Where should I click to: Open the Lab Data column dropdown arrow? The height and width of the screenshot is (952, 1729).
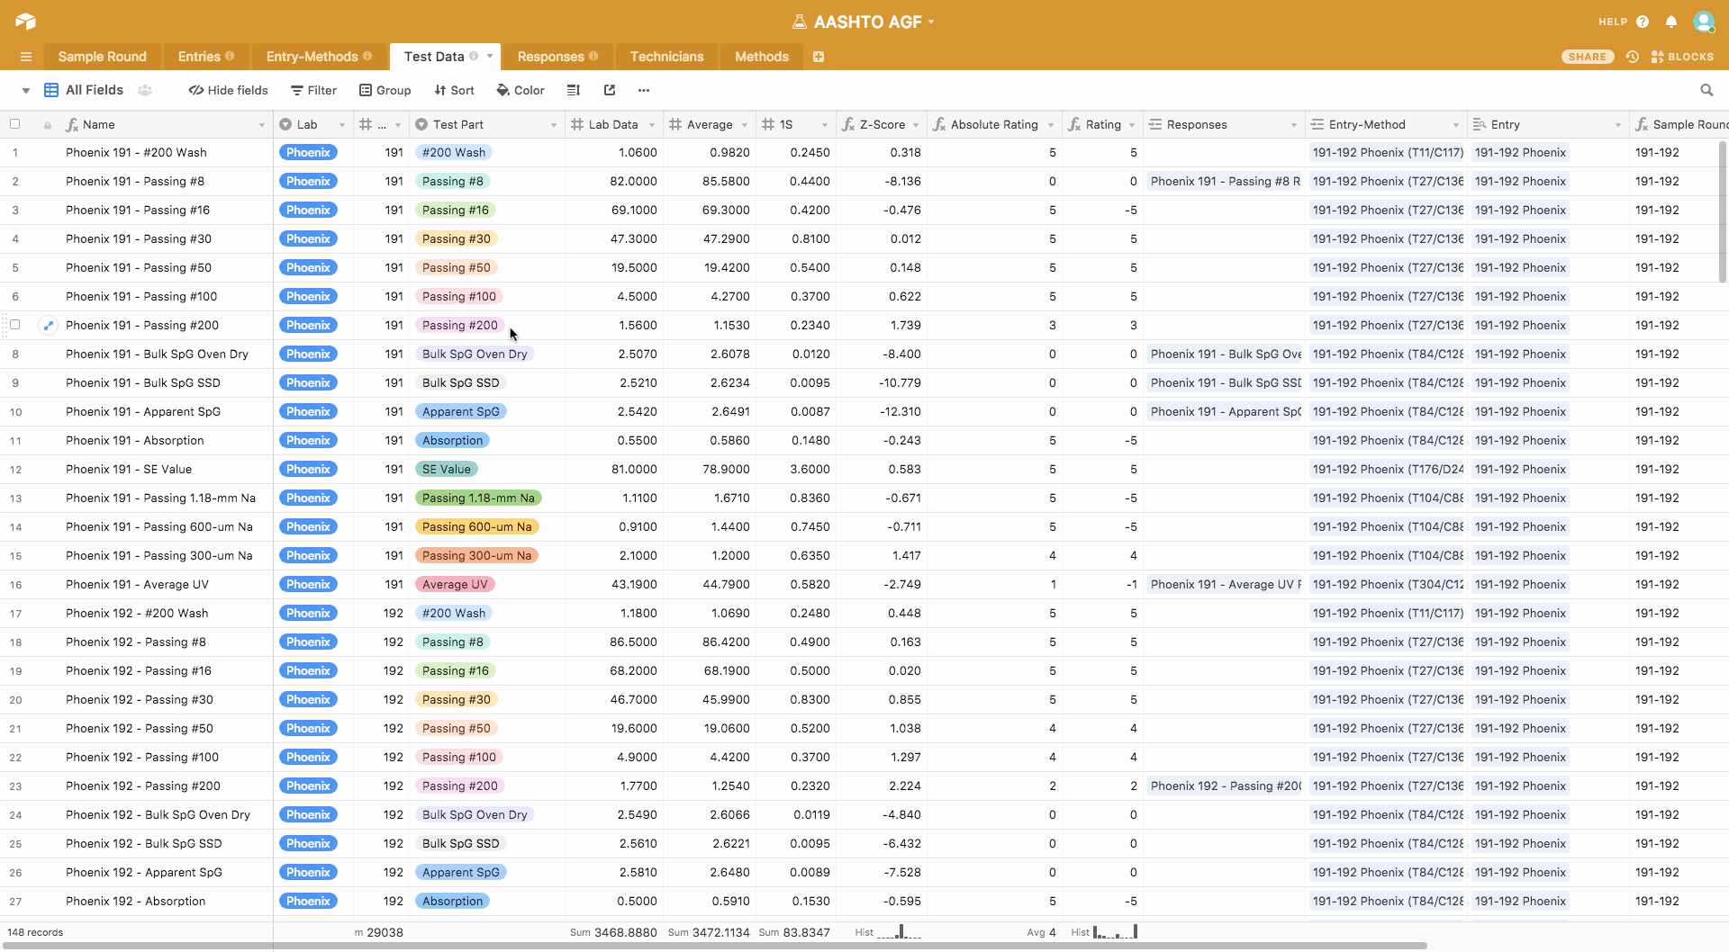click(x=652, y=125)
